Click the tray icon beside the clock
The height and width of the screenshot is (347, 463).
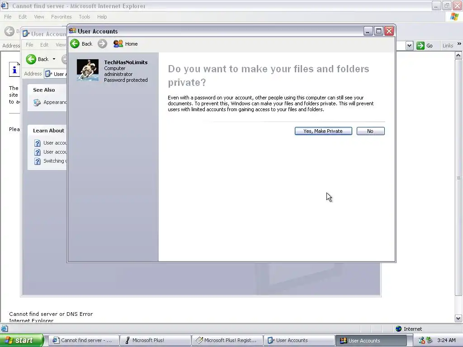[x=430, y=340]
